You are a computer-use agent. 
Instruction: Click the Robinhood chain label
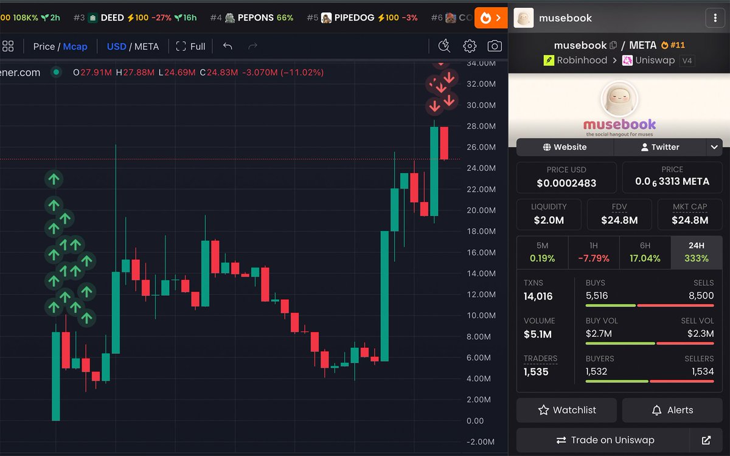(575, 60)
